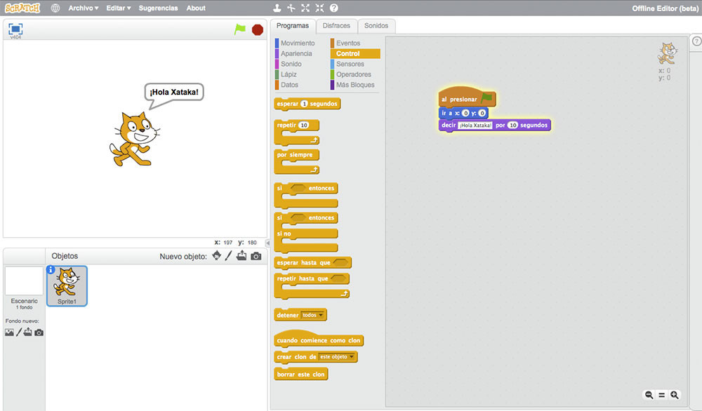The image size is (702, 411).
Task: Paint a new backdrop
Action: tap(19, 332)
